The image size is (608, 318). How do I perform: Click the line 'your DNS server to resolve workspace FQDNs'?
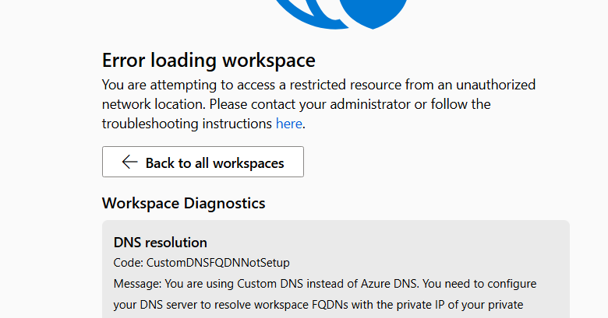pyautogui.click(x=318, y=305)
